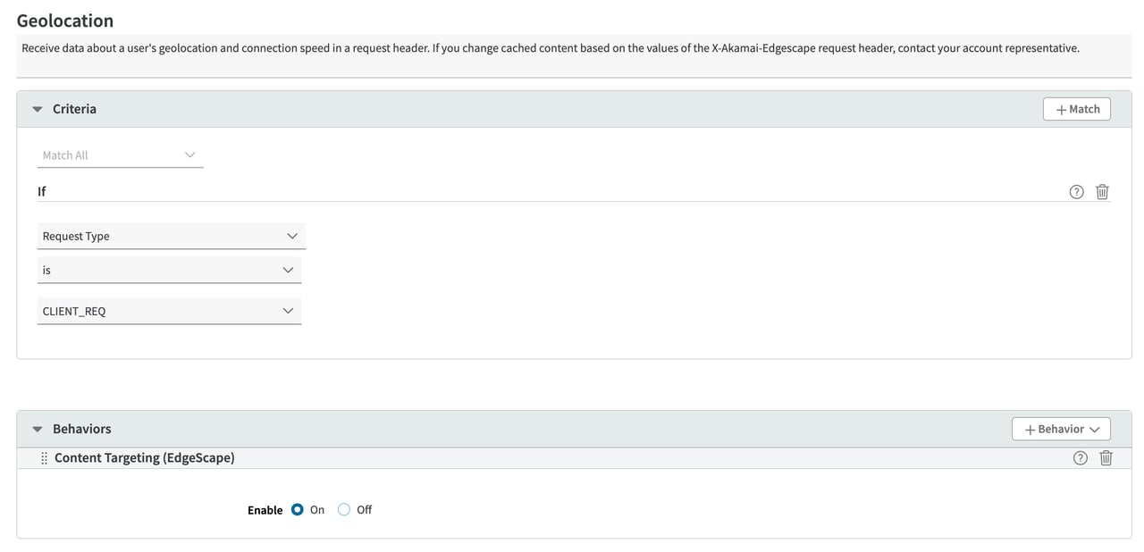Turn Enable to Off
This screenshot has width=1144, height=552.
(x=344, y=510)
